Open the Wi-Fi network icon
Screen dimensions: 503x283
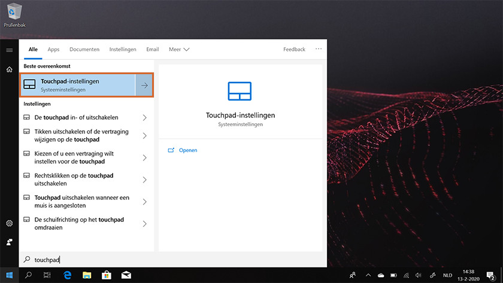click(x=406, y=275)
